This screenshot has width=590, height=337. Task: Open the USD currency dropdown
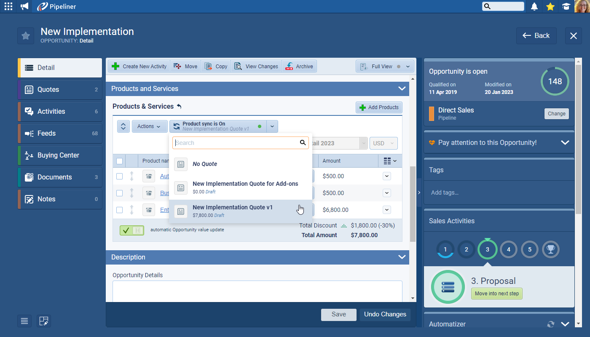click(383, 143)
